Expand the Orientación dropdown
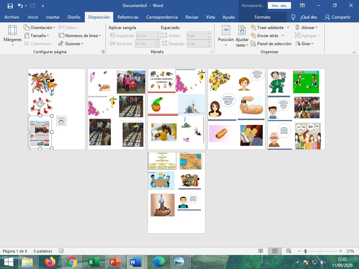Screen dimensions: 359x269 click(40, 28)
